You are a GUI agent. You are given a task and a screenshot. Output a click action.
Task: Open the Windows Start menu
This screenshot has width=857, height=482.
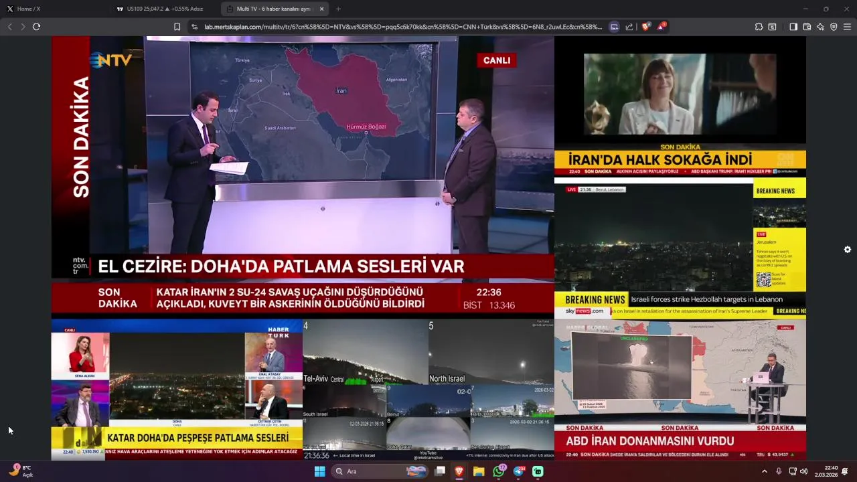[x=320, y=471]
